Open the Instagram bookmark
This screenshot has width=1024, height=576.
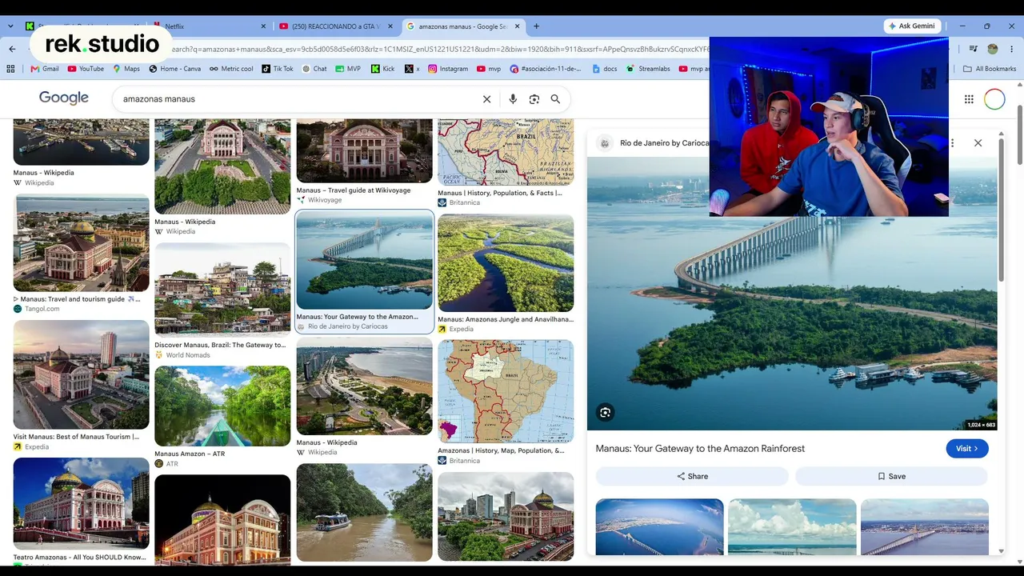448,69
